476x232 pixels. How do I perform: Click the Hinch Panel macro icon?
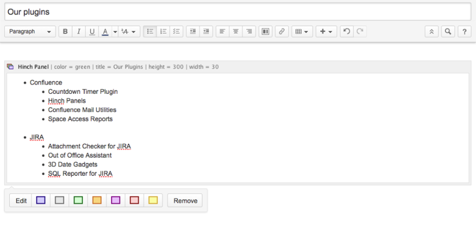[10, 67]
